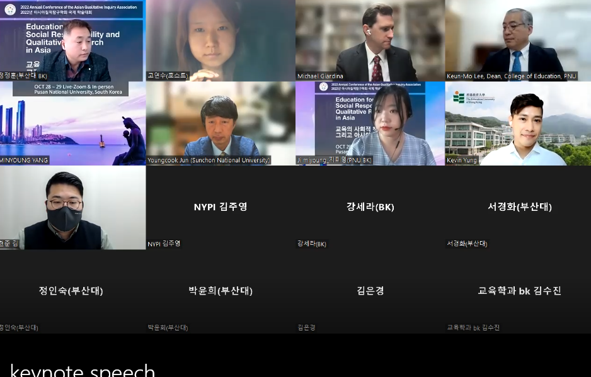Select the masked participant's video tile
The height and width of the screenshot is (377, 591).
72,208
